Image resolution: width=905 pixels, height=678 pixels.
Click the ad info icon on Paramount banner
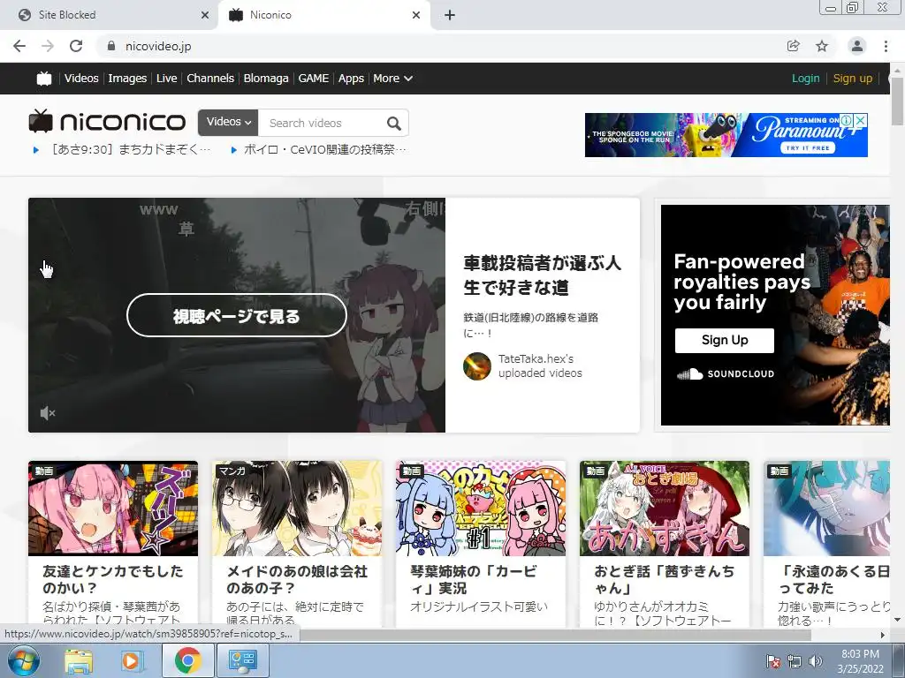[847, 120]
